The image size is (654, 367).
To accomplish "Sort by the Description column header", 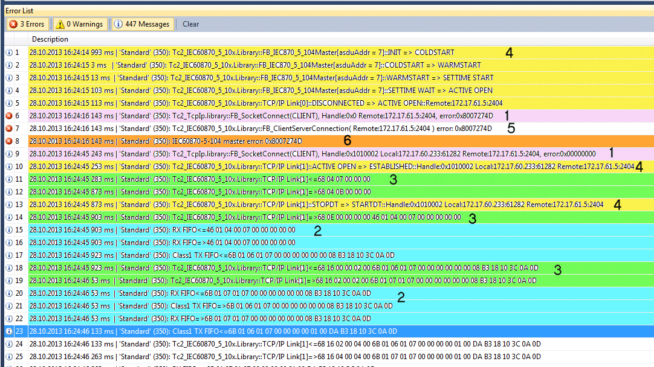I will 50,39.
